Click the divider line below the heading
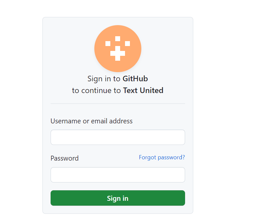Image resolution: width=267 pixels, height=220 pixels. coord(118,103)
